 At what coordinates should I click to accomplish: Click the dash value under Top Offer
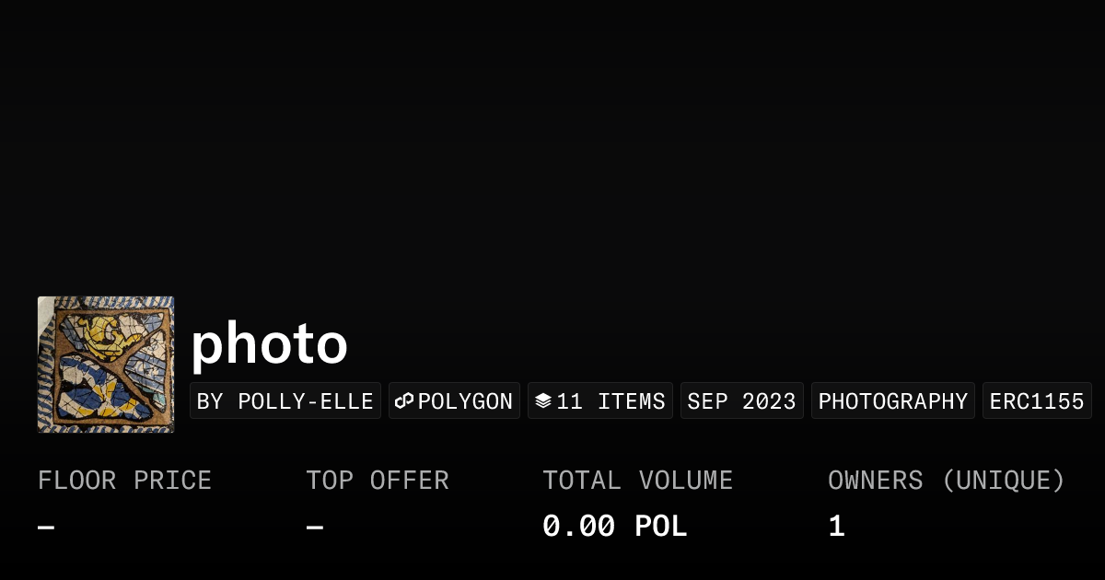pos(315,528)
